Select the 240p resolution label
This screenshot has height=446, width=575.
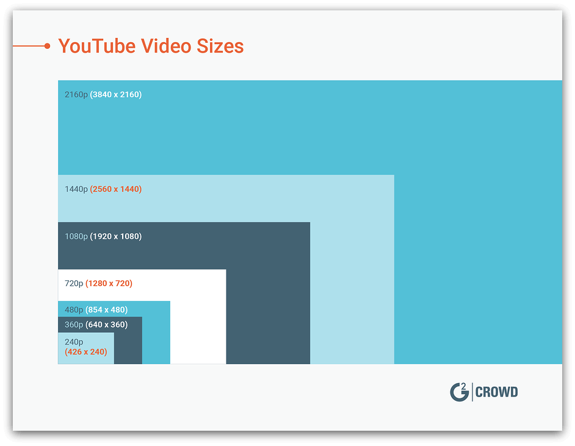click(74, 342)
